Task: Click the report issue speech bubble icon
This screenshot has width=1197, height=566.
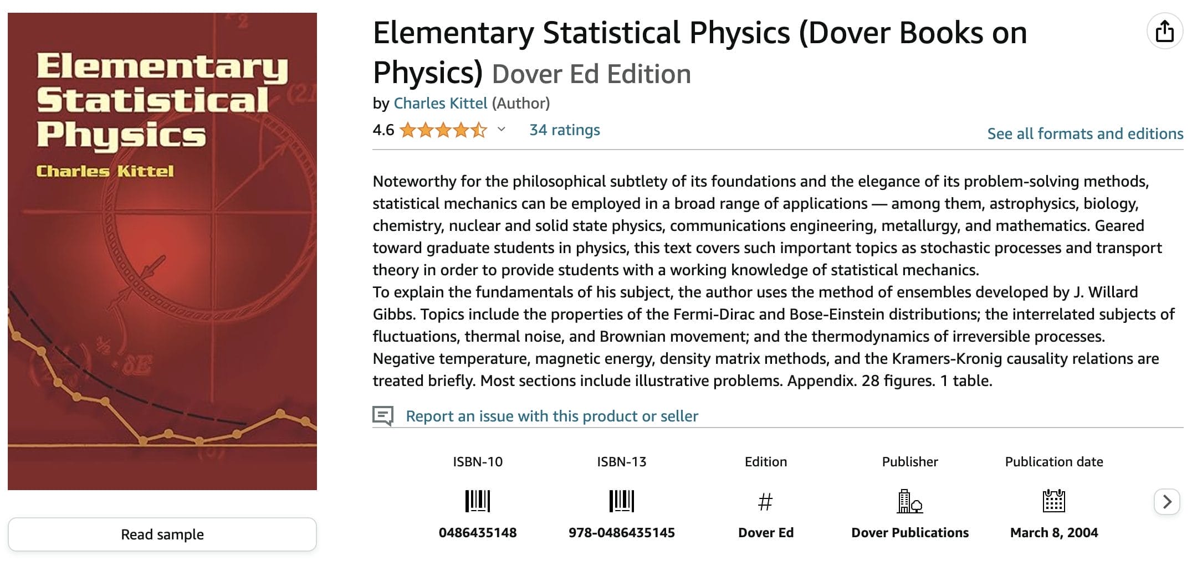Action: click(383, 416)
